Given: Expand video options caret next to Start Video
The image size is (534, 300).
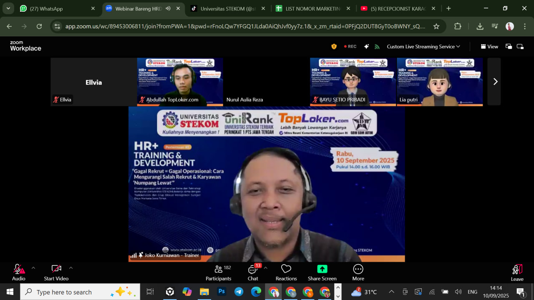Looking at the screenshot, I should click(71, 268).
